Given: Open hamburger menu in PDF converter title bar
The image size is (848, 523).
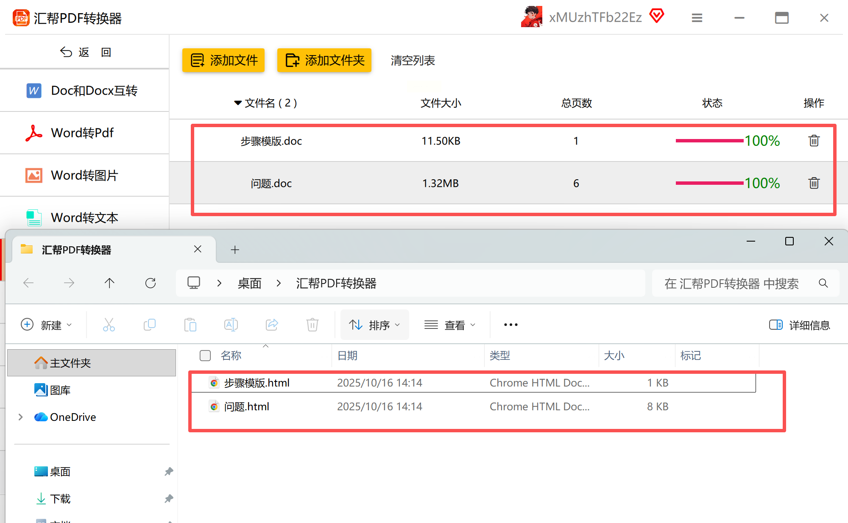Looking at the screenshot, I should point(697,18).
